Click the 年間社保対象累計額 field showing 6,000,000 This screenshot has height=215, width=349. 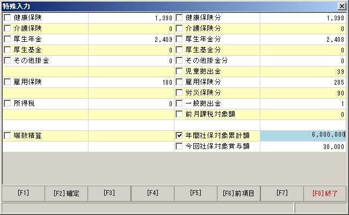(x=303, y=136)
